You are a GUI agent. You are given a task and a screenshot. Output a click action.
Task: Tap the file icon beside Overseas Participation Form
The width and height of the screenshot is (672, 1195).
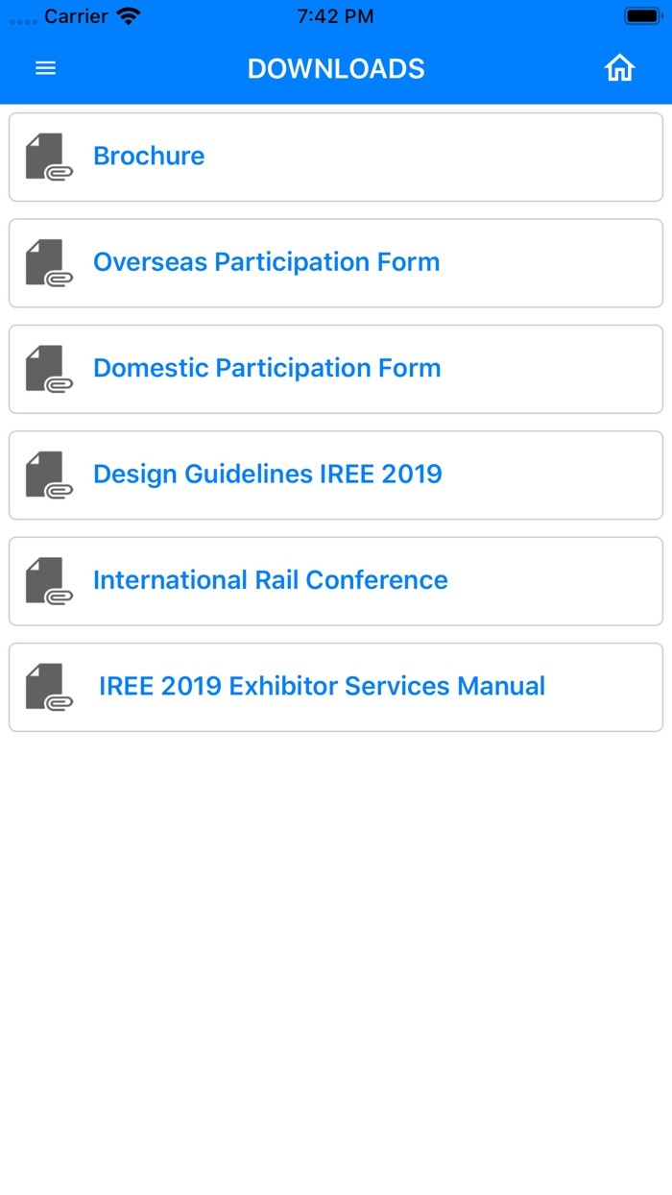(x=48, y=262)
